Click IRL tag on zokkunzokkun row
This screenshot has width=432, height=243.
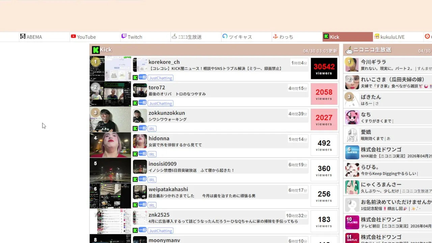(x=152, y=129)
